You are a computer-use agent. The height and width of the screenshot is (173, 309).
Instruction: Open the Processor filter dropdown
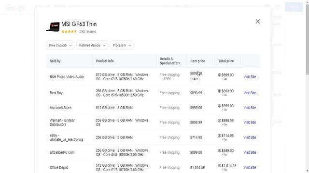122,45
